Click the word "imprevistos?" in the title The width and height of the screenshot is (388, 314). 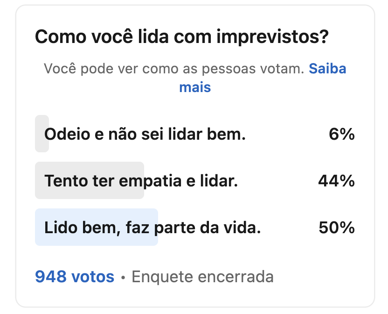(273, 36)
